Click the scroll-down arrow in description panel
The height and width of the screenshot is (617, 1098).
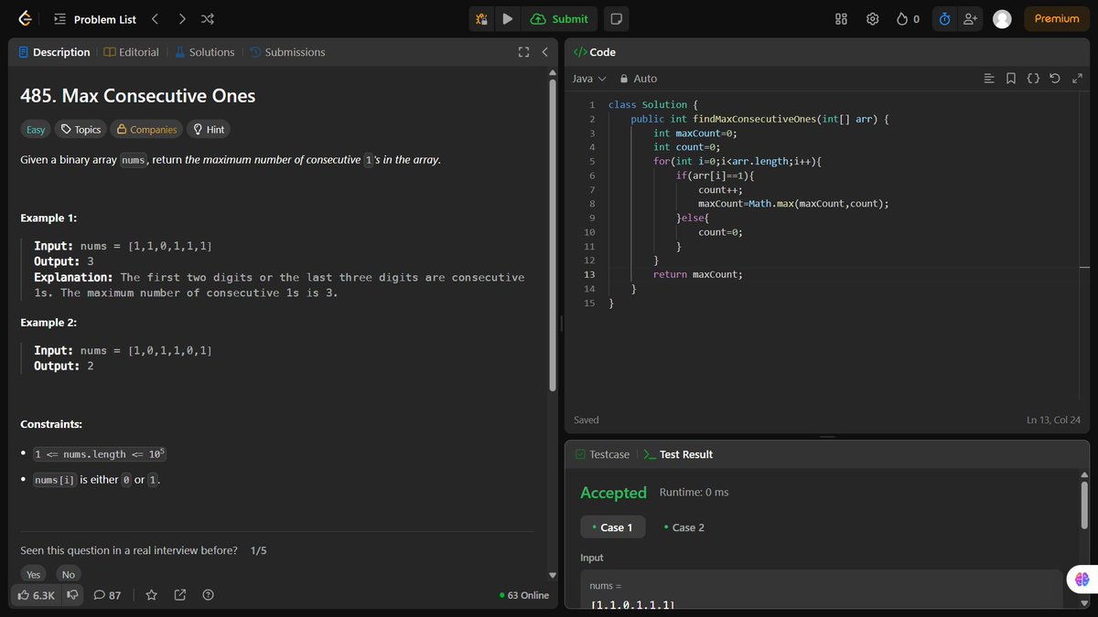pyautogui.click(x=552, y=575)
